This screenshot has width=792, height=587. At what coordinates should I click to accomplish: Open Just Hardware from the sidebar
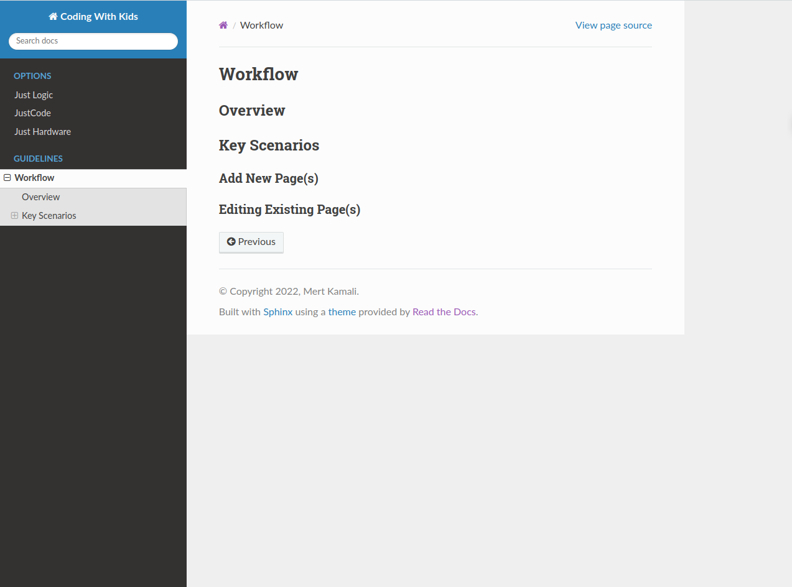pyautogui.click(x=42, y=131)
